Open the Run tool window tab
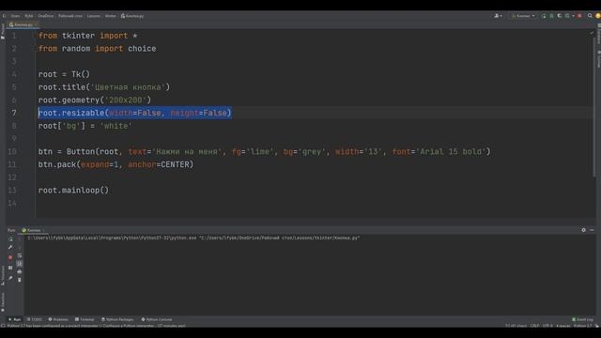The width and height of the screenshot is (601, 338). 15,319
